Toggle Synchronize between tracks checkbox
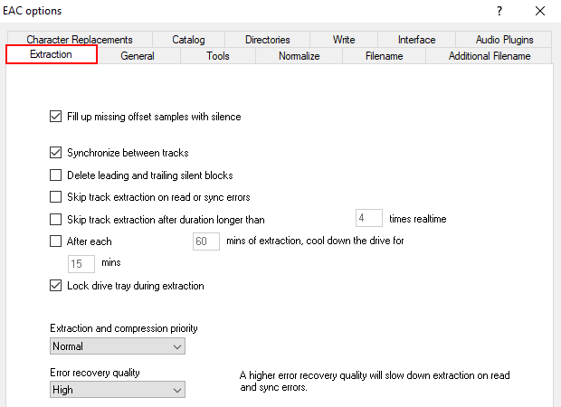Screen dimensions: 561x407 (x=55, y=152)
